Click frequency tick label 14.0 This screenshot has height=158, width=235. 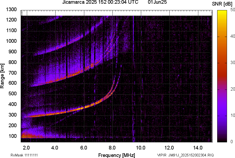198,148
